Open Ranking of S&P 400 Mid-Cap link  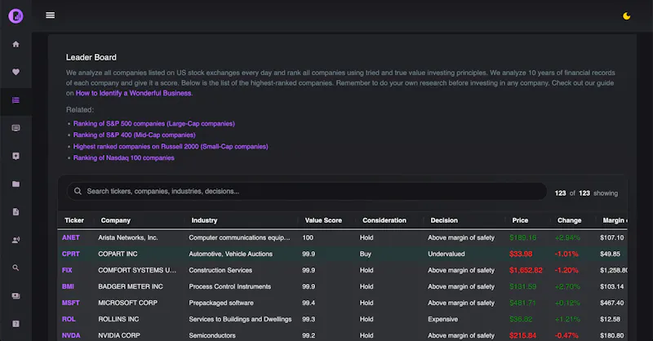click(135, 135)
